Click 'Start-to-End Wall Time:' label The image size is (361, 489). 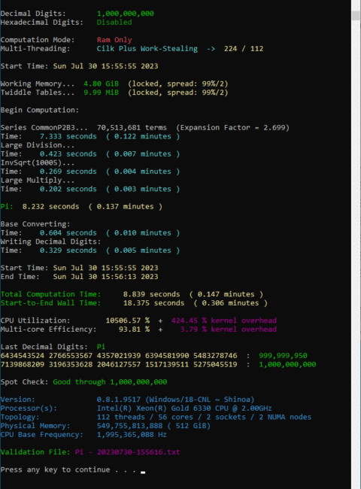(x=50, y=303)
